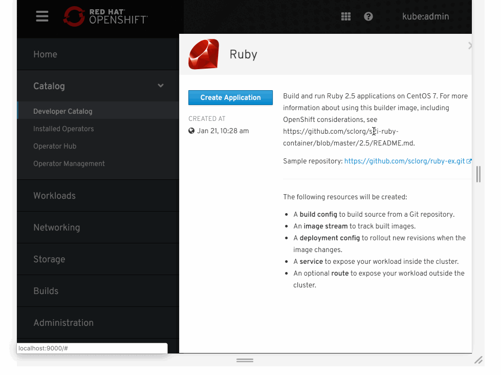The image size is (501, 375).
Task: Open Operator Management page
Action: pos(69,163)
